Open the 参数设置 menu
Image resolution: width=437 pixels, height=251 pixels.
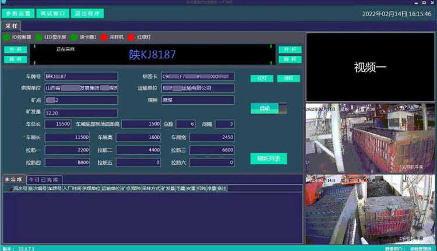tap(18, 13)
